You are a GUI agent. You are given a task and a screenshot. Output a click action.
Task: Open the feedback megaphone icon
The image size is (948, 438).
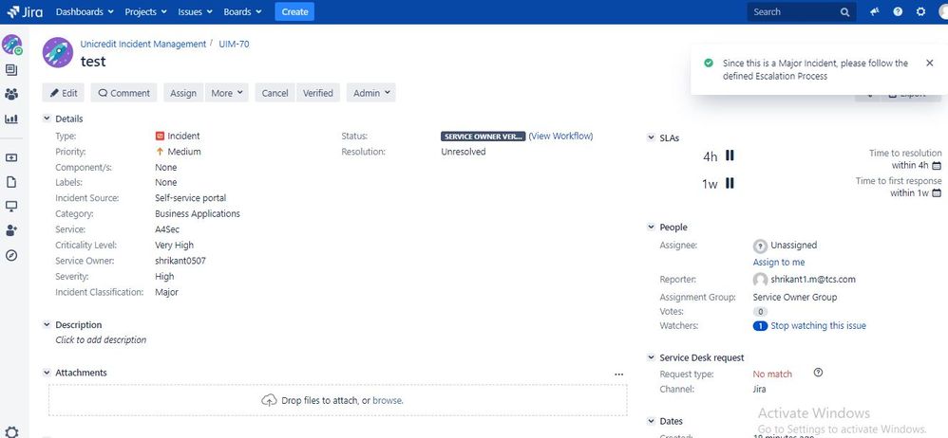pyautogui.click(x=874, y=11)
